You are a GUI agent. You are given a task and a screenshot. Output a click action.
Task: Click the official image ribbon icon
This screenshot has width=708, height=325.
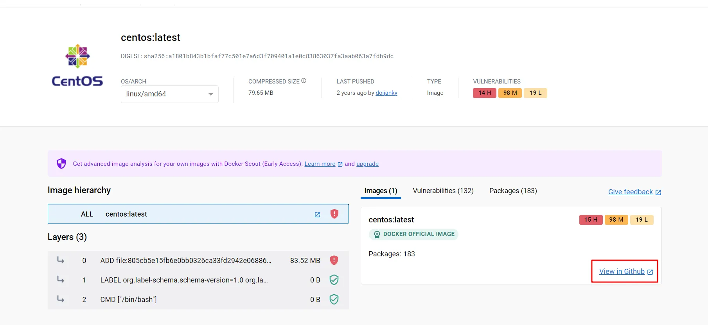(377, 234)
